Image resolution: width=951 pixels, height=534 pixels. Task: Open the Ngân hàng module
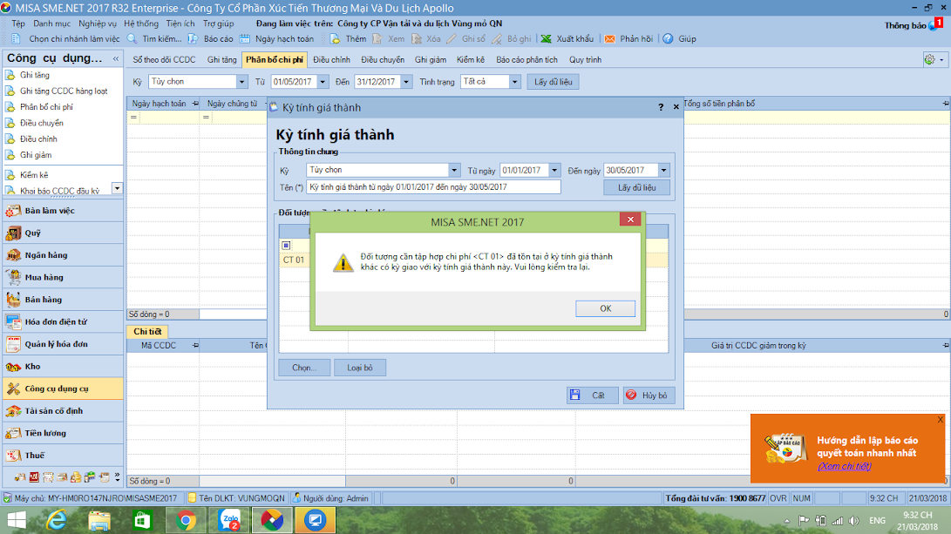click(63, 255)
